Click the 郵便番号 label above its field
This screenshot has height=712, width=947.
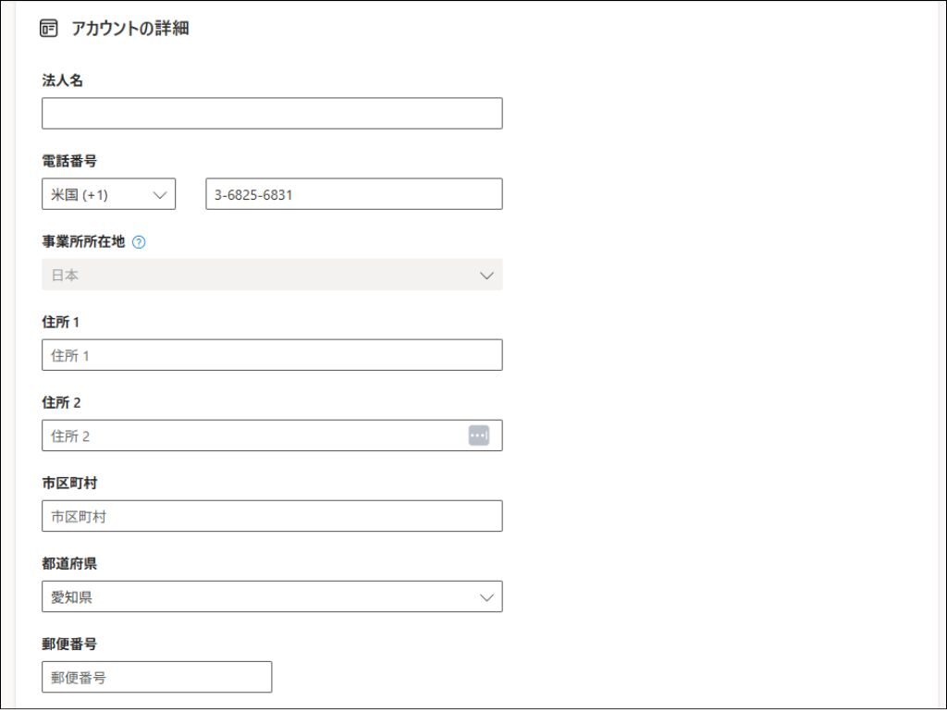pos(69,644)
